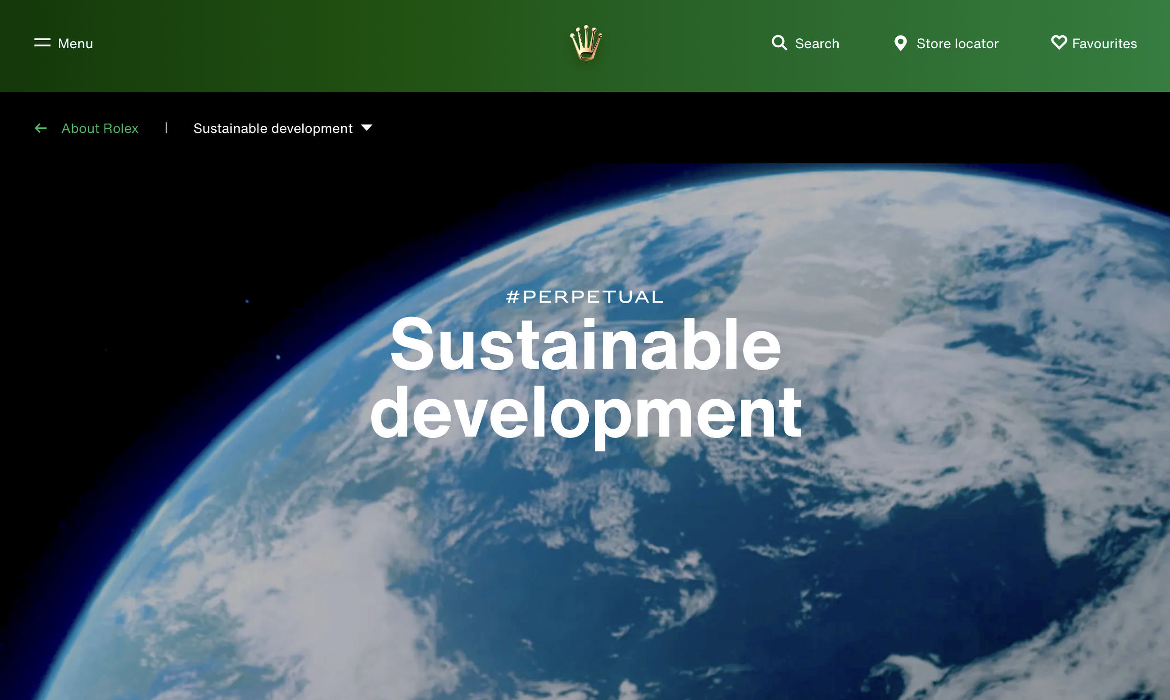This screenshot has width=1170, height=700.
Task: Click the large Sustainable development headline
Action: (585, 344)
